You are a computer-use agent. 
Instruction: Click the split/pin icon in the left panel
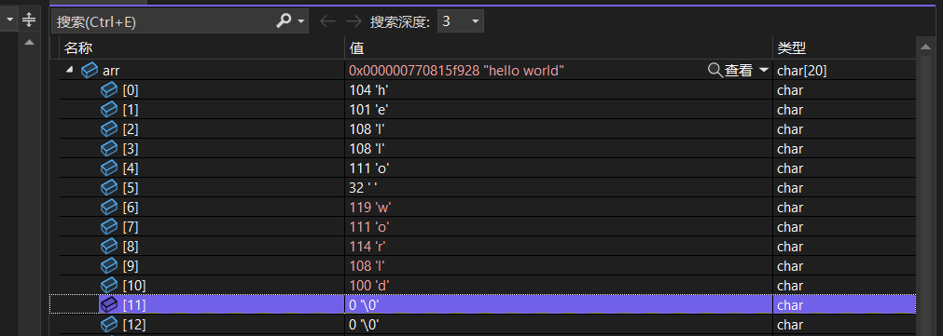29,20
